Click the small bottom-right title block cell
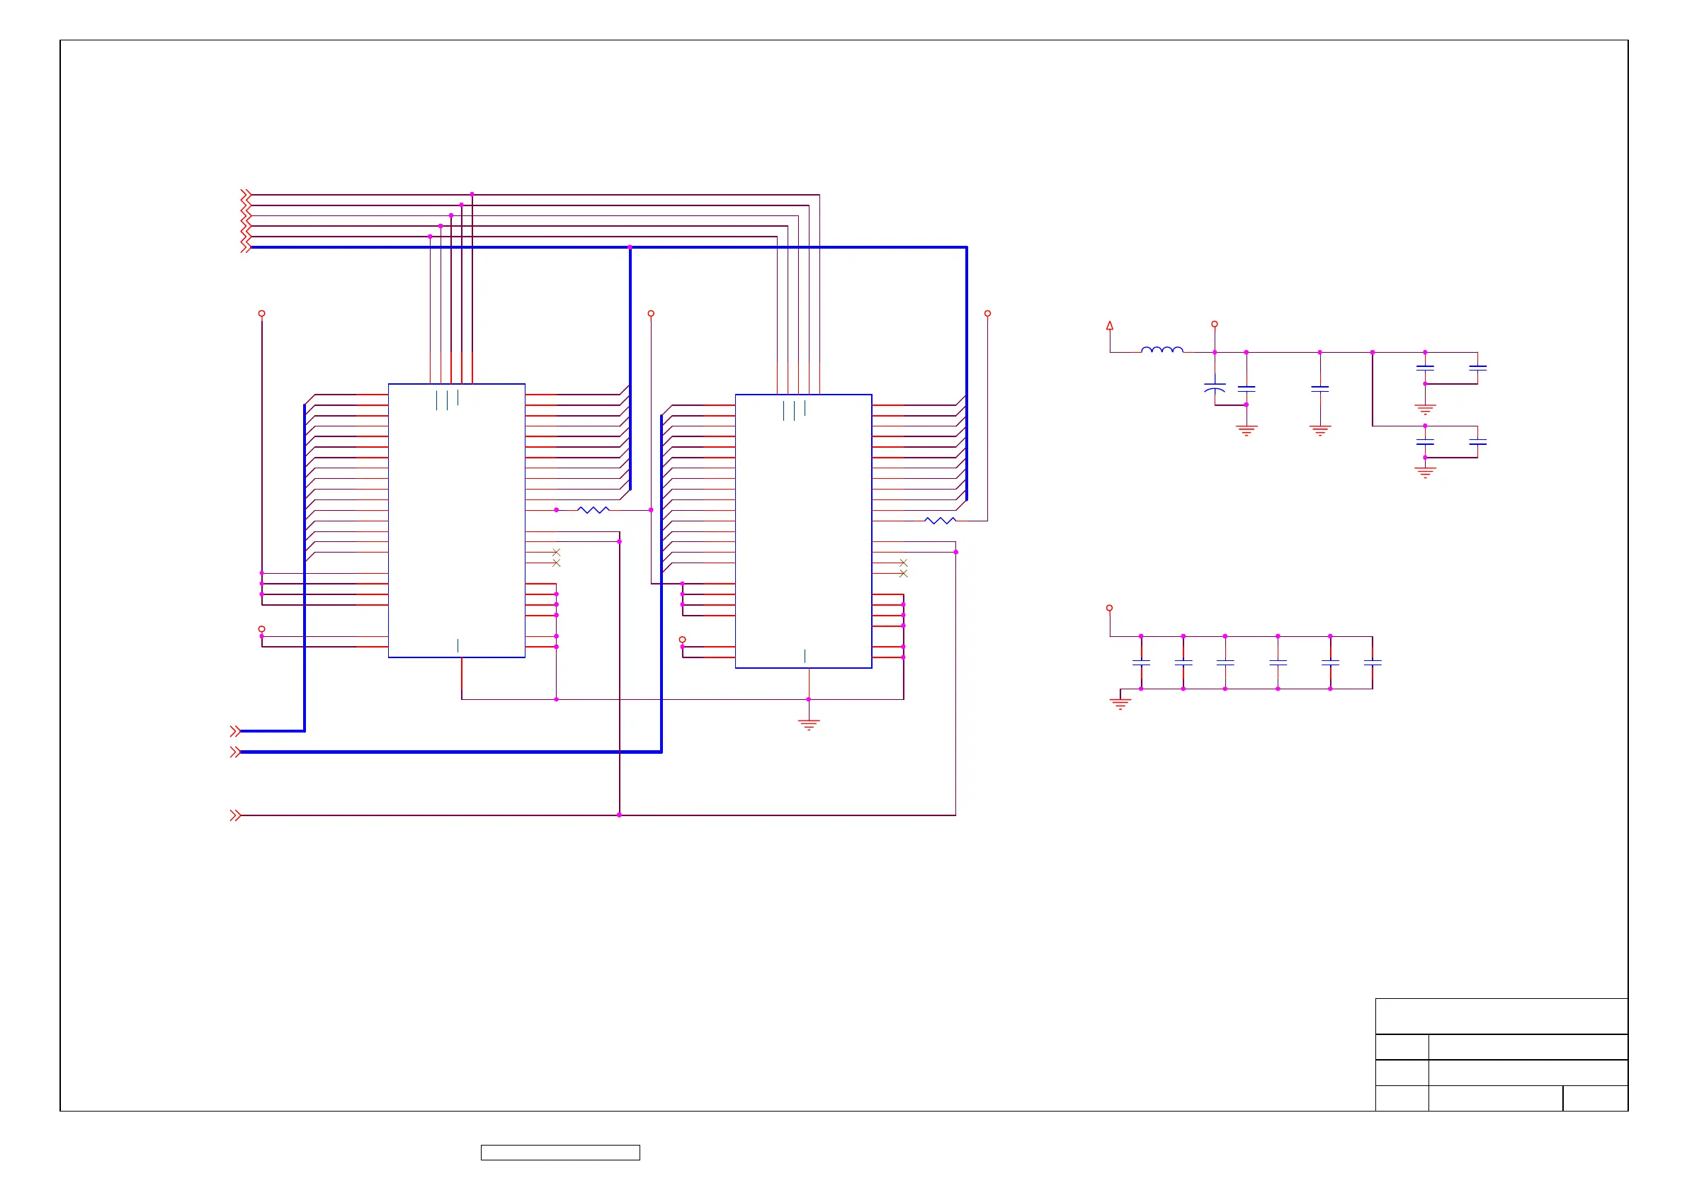The height and width of the screenshot is (1193, 1687). click(1594, 1098)
